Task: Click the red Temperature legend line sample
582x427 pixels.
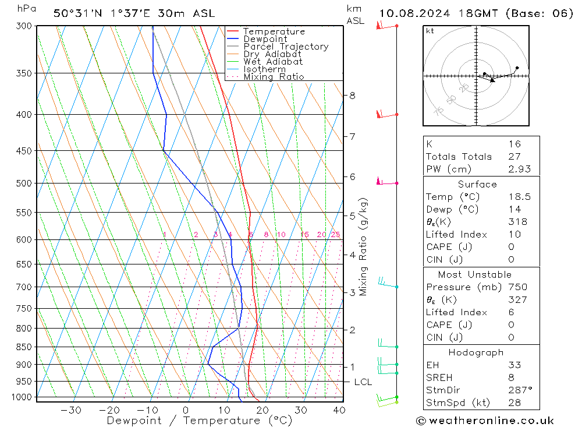Action: (233, 31)
